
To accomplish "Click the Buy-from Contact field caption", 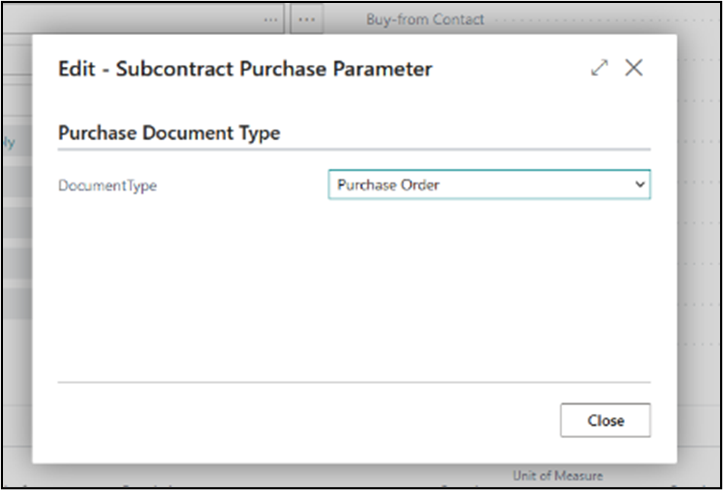I will (x=425, y=19).
